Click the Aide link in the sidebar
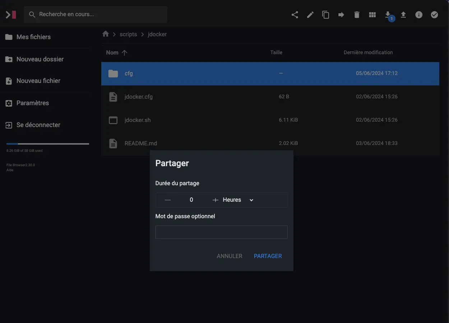Screen dimensions: 449x323 10,170
